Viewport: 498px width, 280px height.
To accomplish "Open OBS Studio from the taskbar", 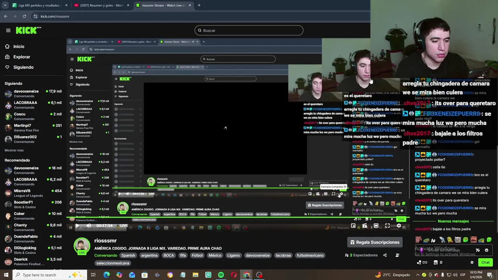I will click(x=259, y=275).
